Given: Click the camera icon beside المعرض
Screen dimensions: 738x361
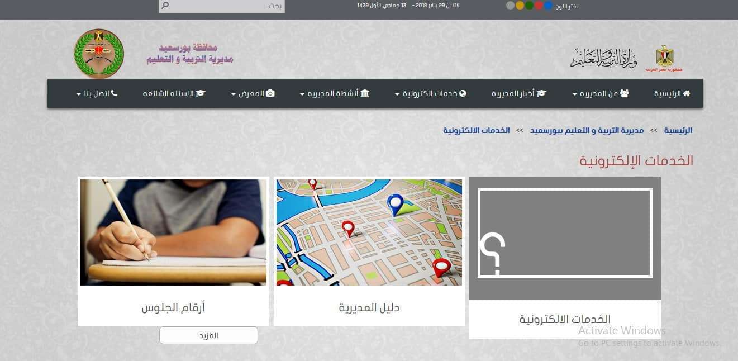Looking at the screenshot, I should (x=270, y=93).
